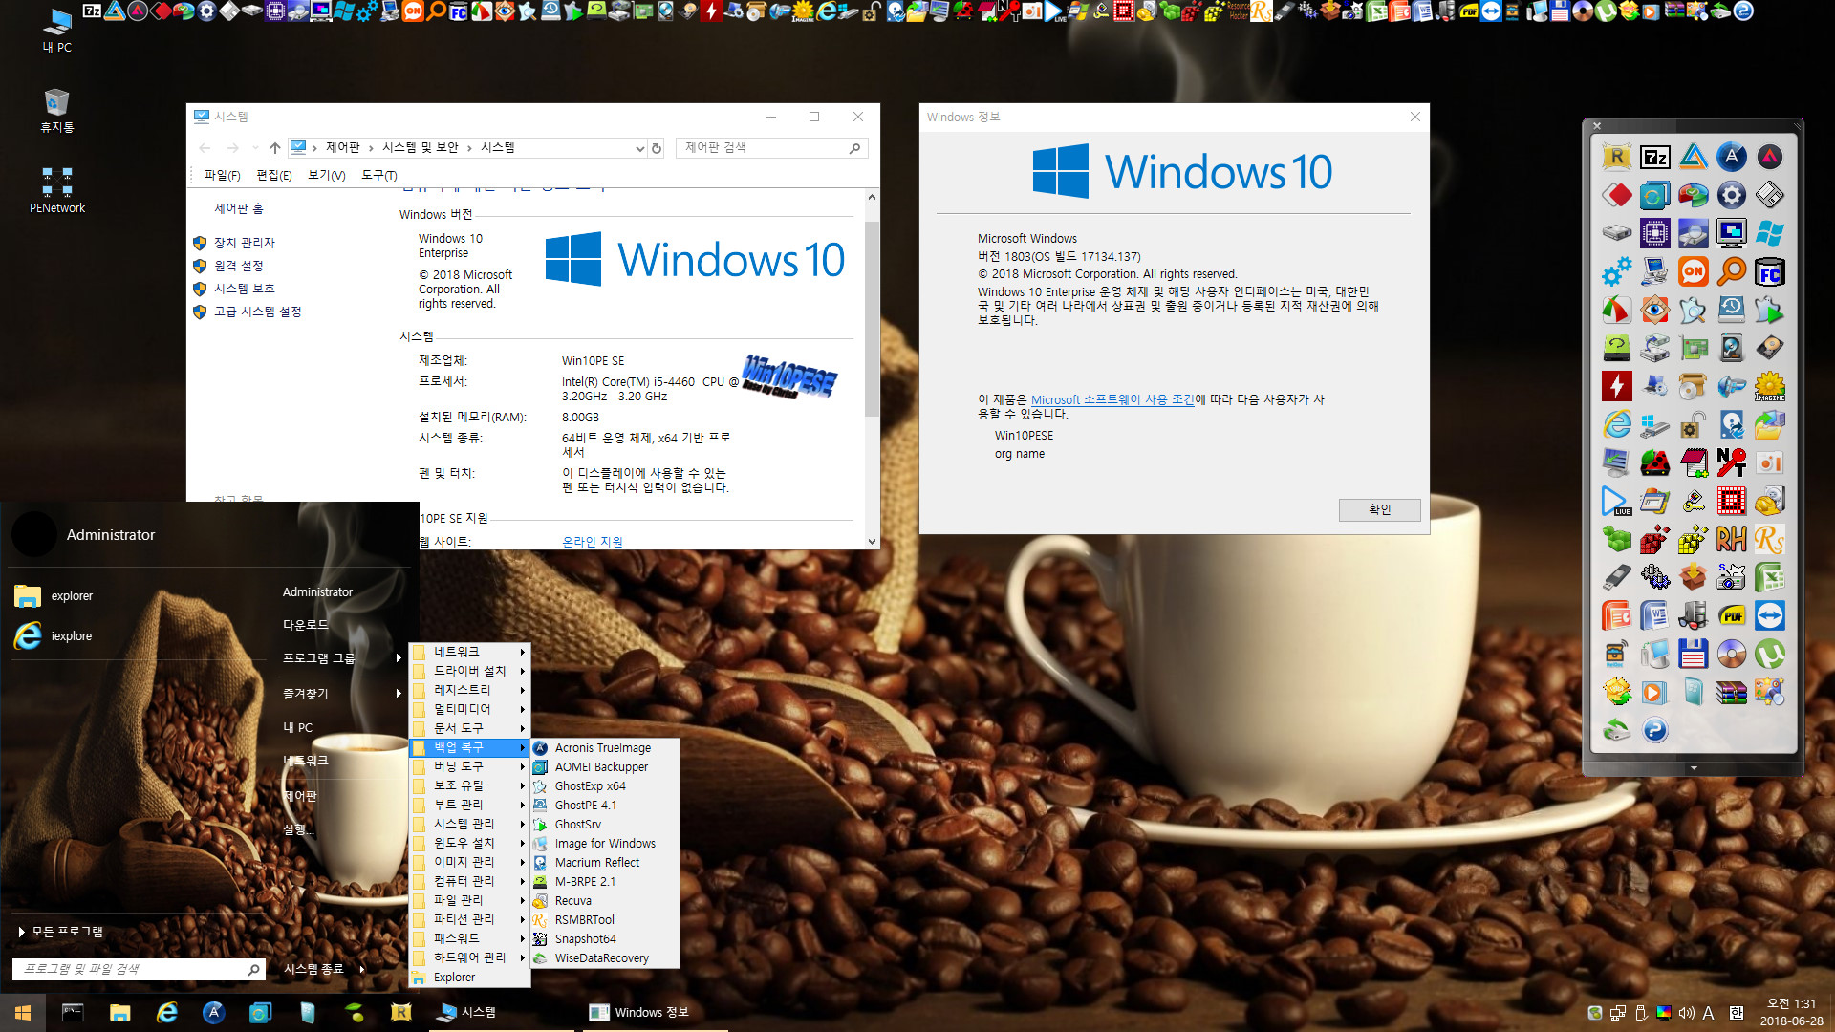Choose GhostExp x64 in the submenu

pyautogui.click(x=605, y=786)
